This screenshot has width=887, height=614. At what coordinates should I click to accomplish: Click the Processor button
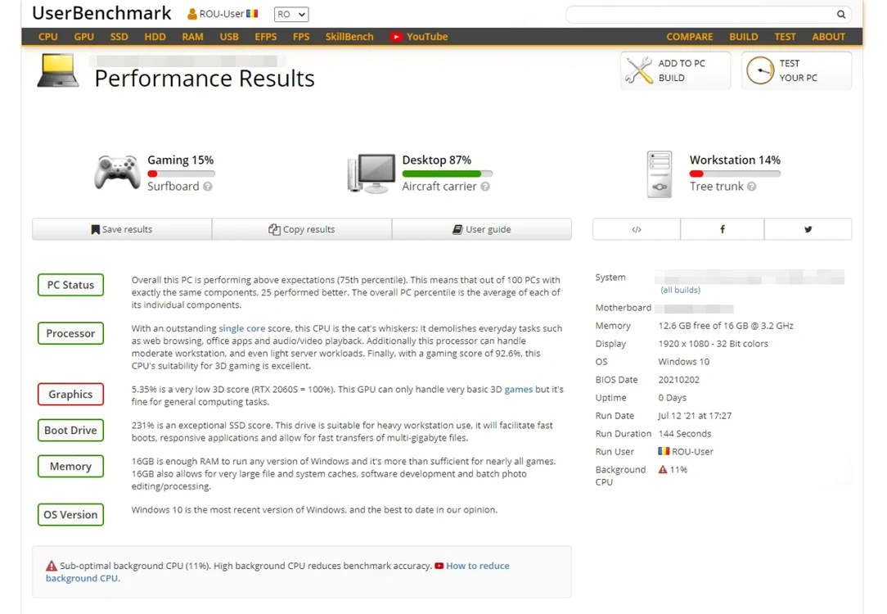(70, 333)
